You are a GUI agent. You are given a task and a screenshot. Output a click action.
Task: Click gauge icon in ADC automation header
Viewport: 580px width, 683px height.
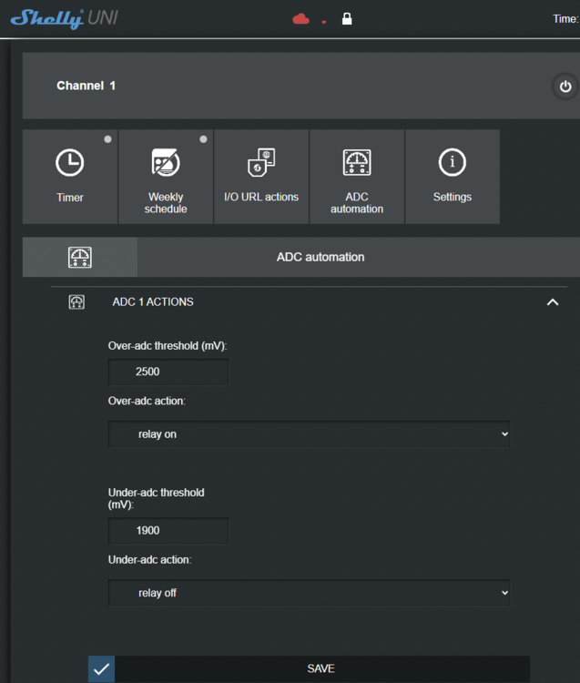click(80, 258)
